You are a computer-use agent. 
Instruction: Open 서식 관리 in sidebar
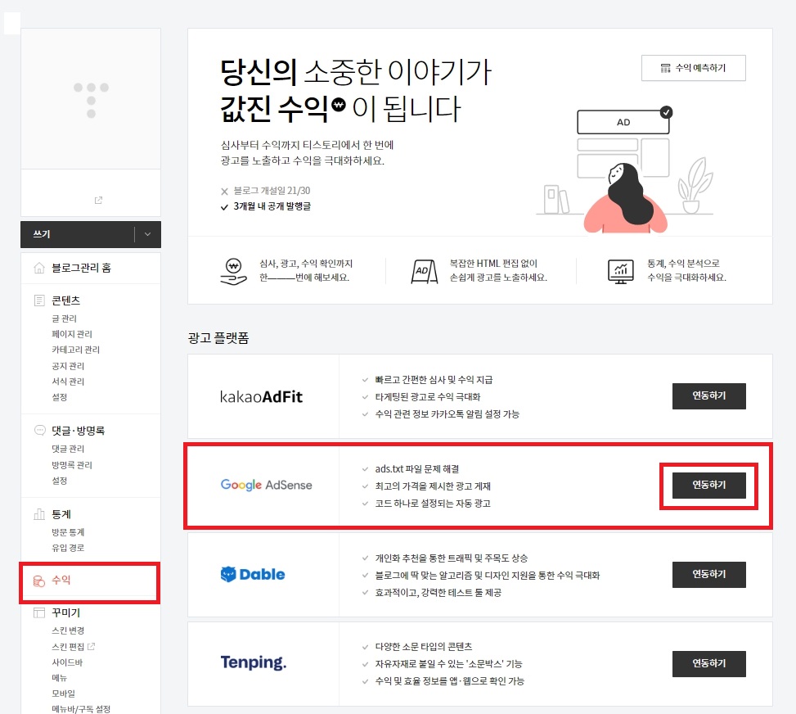click(68, 381)
